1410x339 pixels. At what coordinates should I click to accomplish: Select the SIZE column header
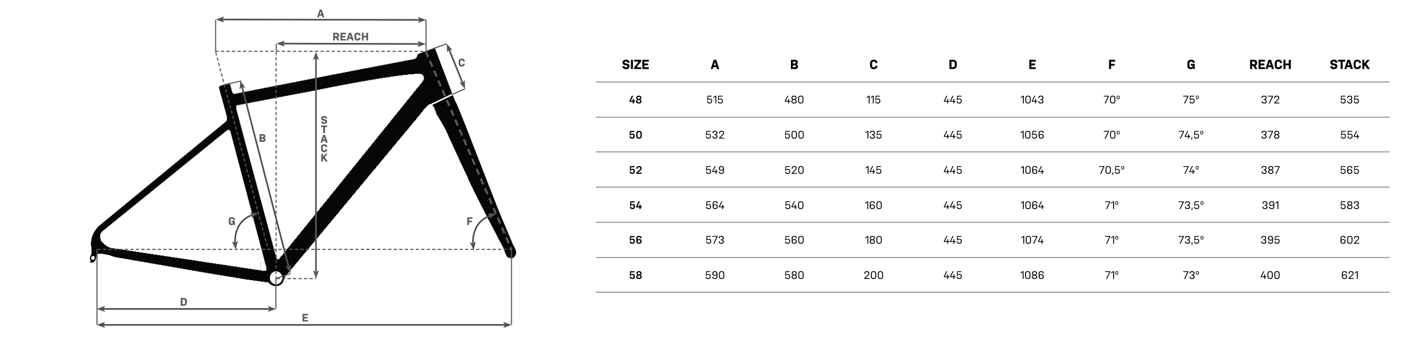coord(636,64)
